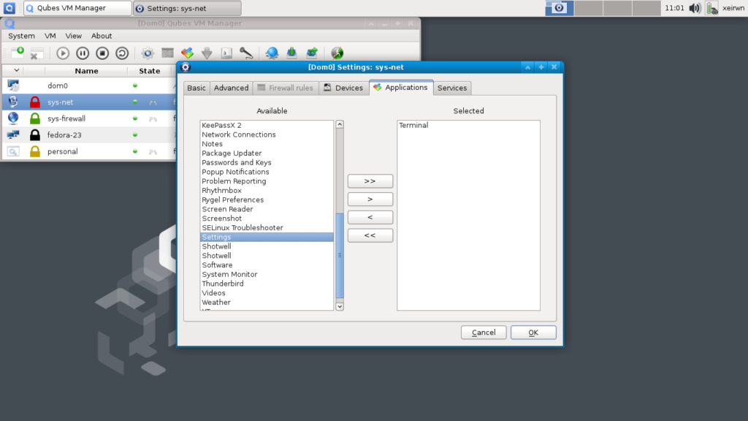The width and height of the screenshot is (748, 421).
Task: Switch to the Advanced tab
Action: (231, 88)
